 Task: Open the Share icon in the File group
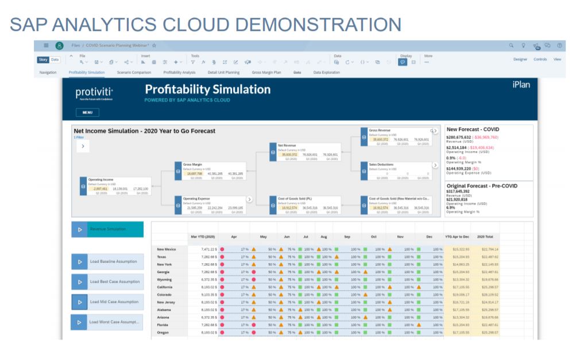[x=128, y=63]
